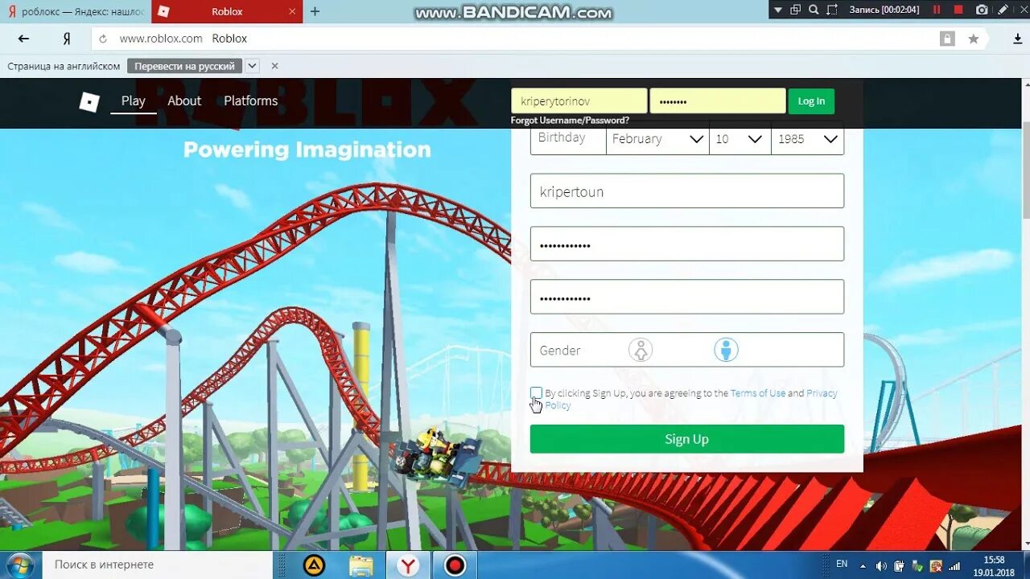This screenshot has height=579, width=1030.
Task: Select the active Roblox browser tab
Action: tap(227, 11)
